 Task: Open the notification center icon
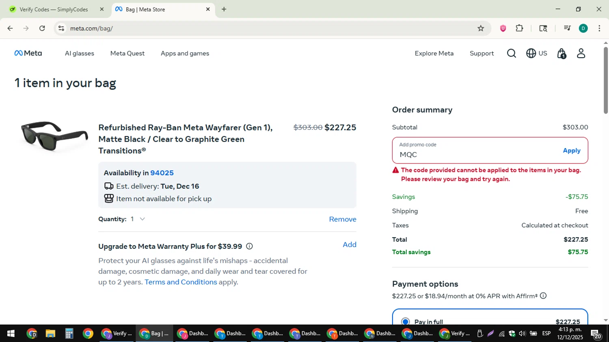(596, 334)
